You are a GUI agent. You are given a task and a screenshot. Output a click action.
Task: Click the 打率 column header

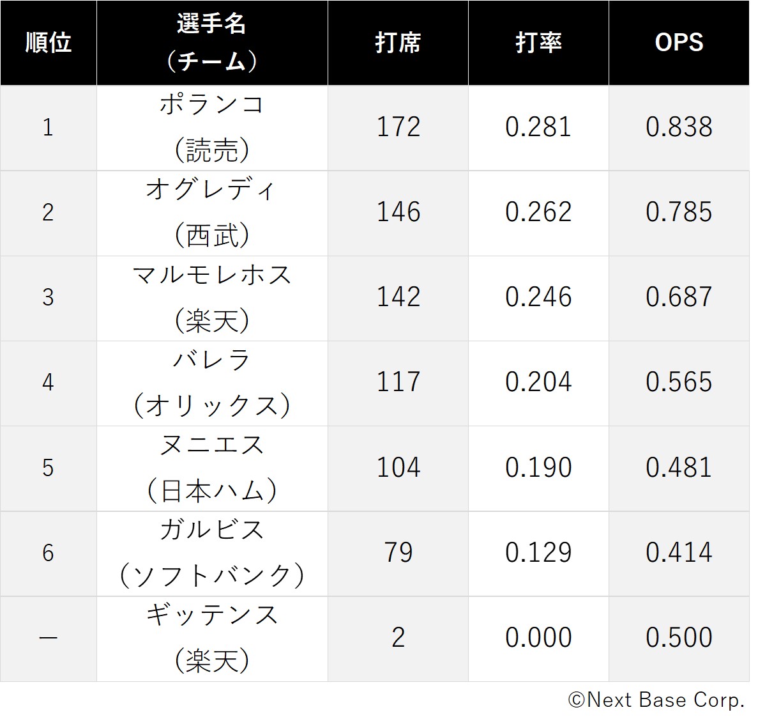click(x=538, y=43)
